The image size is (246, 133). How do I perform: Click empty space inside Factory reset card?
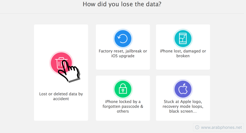(x=123, y=64)
